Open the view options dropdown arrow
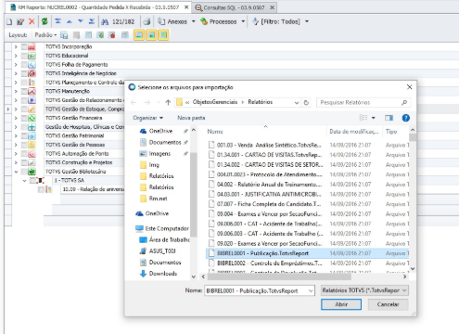The width and height of the screenshot is (459, 334). click(x=374, y=118)
